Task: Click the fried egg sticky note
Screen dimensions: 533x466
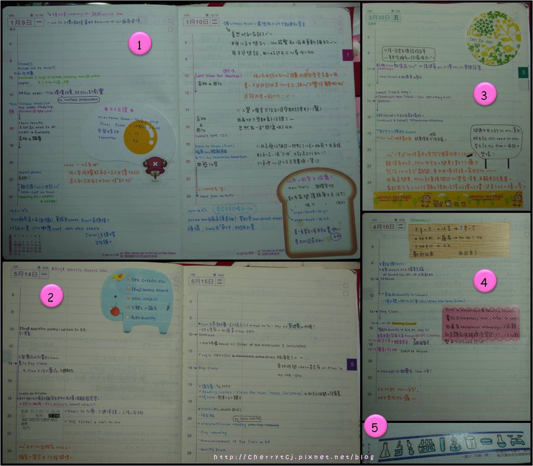Action: pyautogui.click(x=129, y=133)
